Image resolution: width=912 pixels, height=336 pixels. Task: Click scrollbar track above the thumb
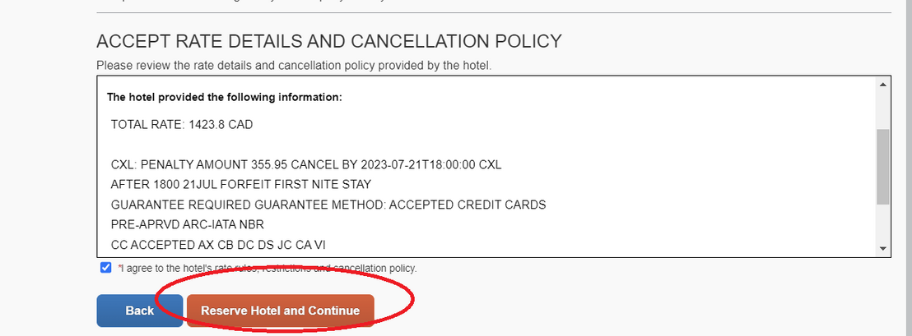883,108
